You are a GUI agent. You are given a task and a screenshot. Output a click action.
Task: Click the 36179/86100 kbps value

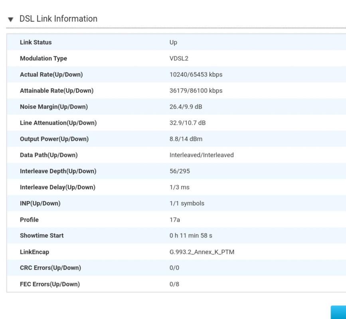[196, 91]
